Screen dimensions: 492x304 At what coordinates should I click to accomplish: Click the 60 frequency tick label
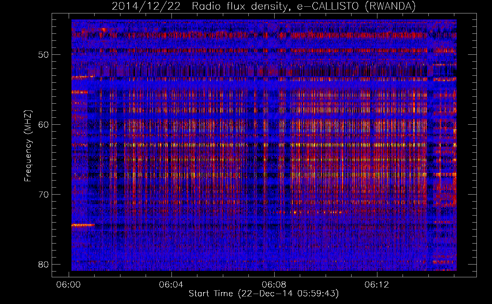[x=44, y=125]
